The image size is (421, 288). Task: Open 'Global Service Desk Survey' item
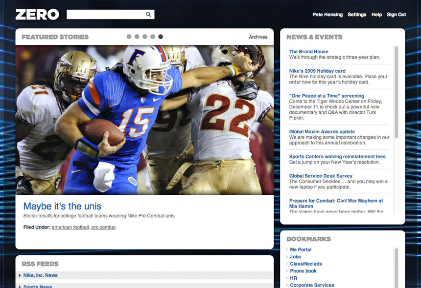321,176
